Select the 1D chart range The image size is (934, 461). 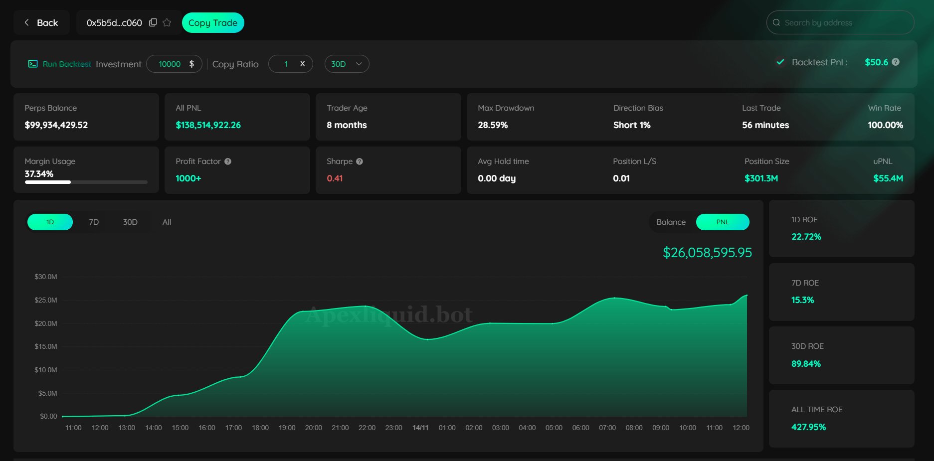(50, 222)
